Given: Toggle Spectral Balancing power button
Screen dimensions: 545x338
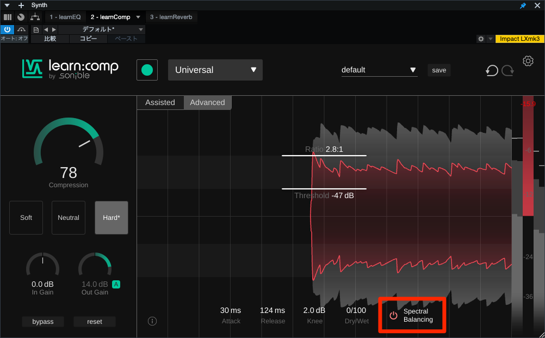Looking at the screenshot, I should (x=393, y=316).
